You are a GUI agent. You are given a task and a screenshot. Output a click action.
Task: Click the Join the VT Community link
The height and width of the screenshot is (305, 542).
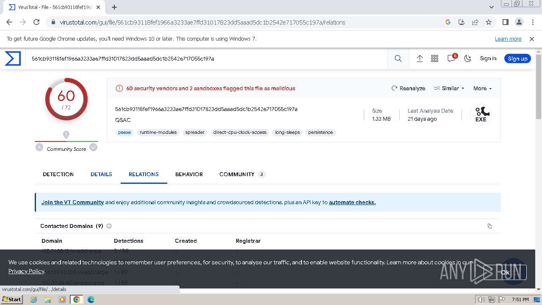(x=72, y=202)
